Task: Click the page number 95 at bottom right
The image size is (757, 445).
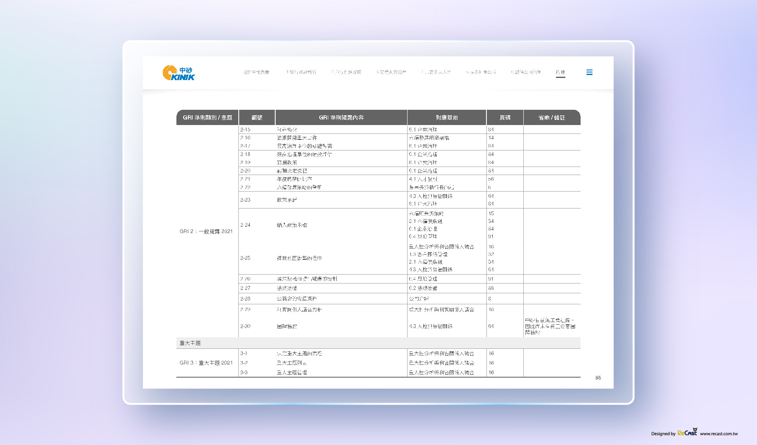Action: [598, 378]
